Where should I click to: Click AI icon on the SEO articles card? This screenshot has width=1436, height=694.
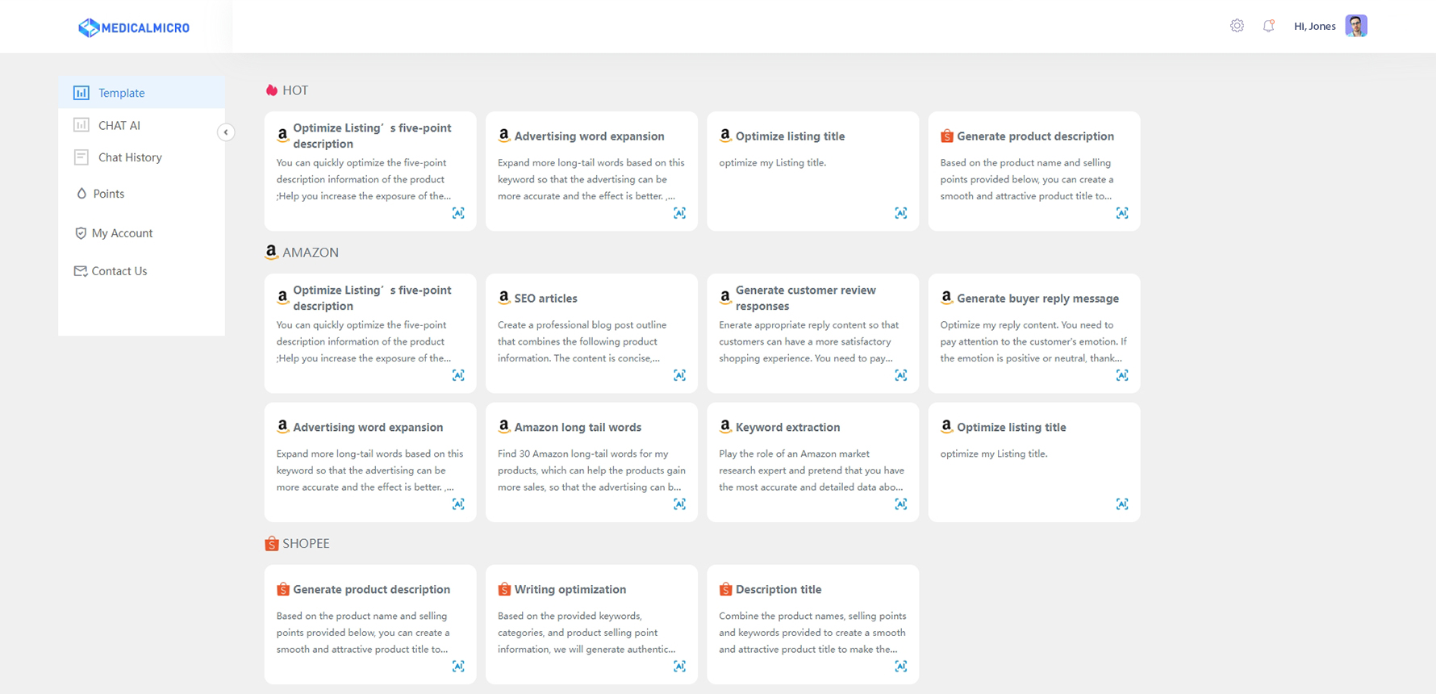coord(679,375)
